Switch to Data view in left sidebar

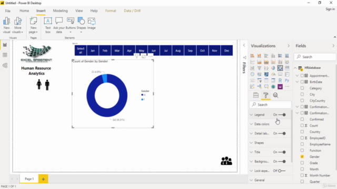click(x=5, y=55)
